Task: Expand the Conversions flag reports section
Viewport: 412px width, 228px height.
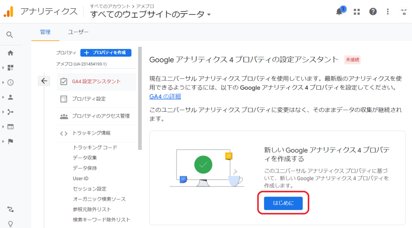Action: point(10,141)
